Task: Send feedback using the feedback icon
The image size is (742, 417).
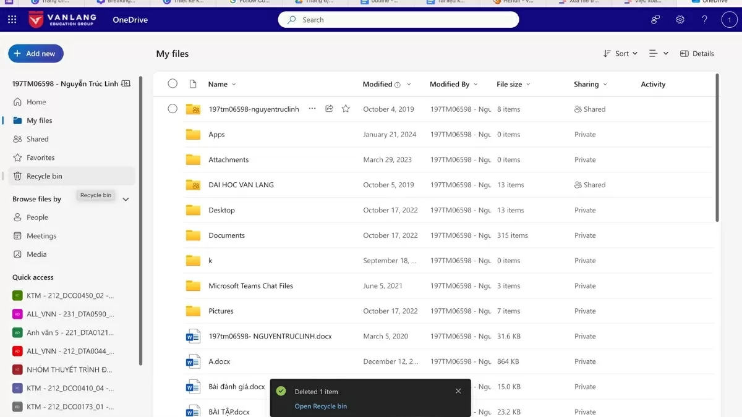Action: pos(654,19)
